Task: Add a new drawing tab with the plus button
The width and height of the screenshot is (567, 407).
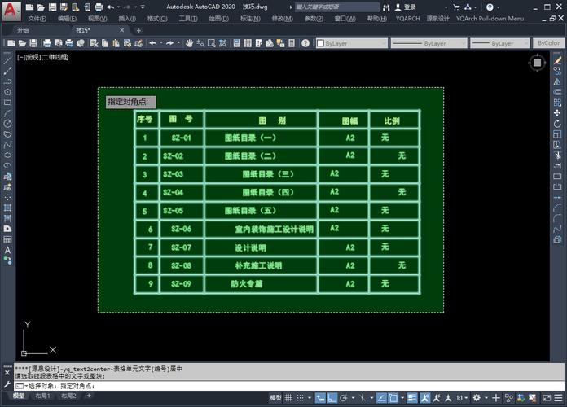Action: point(138,31)
